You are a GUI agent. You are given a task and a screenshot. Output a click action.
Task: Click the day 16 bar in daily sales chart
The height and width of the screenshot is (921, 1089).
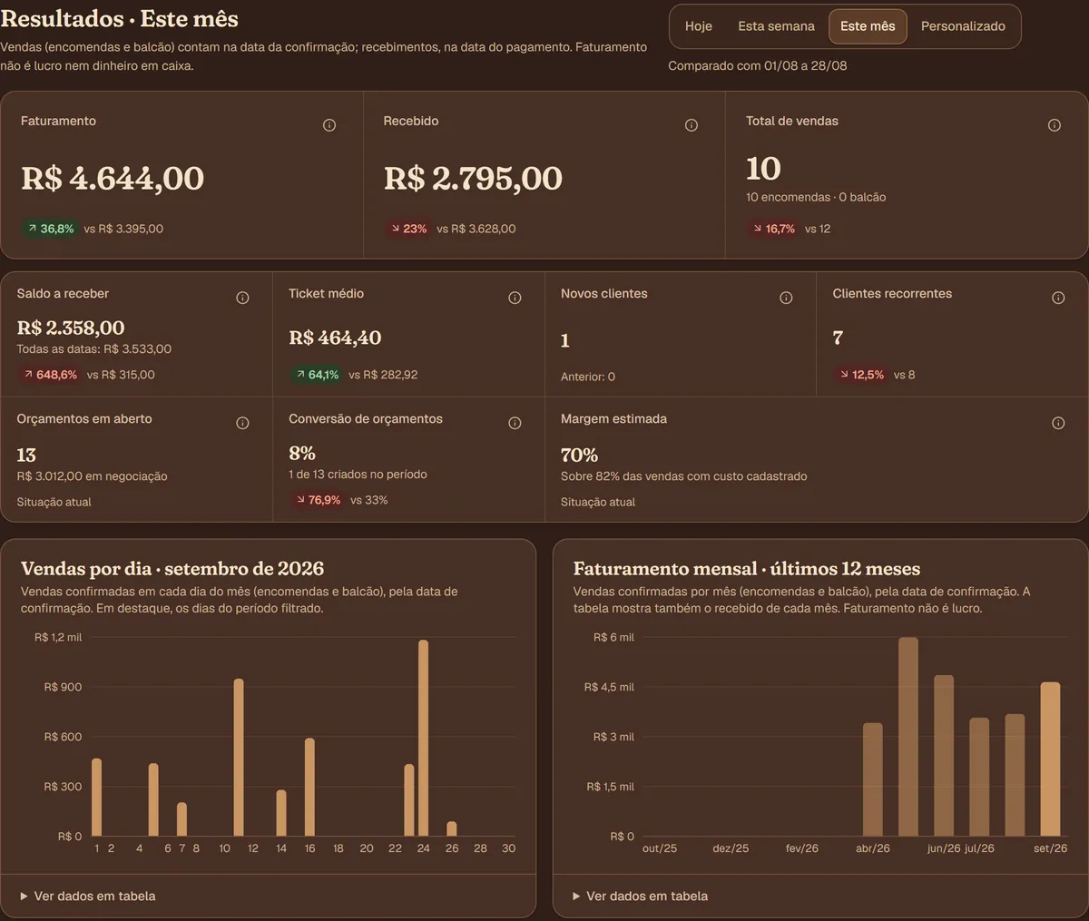309,787
